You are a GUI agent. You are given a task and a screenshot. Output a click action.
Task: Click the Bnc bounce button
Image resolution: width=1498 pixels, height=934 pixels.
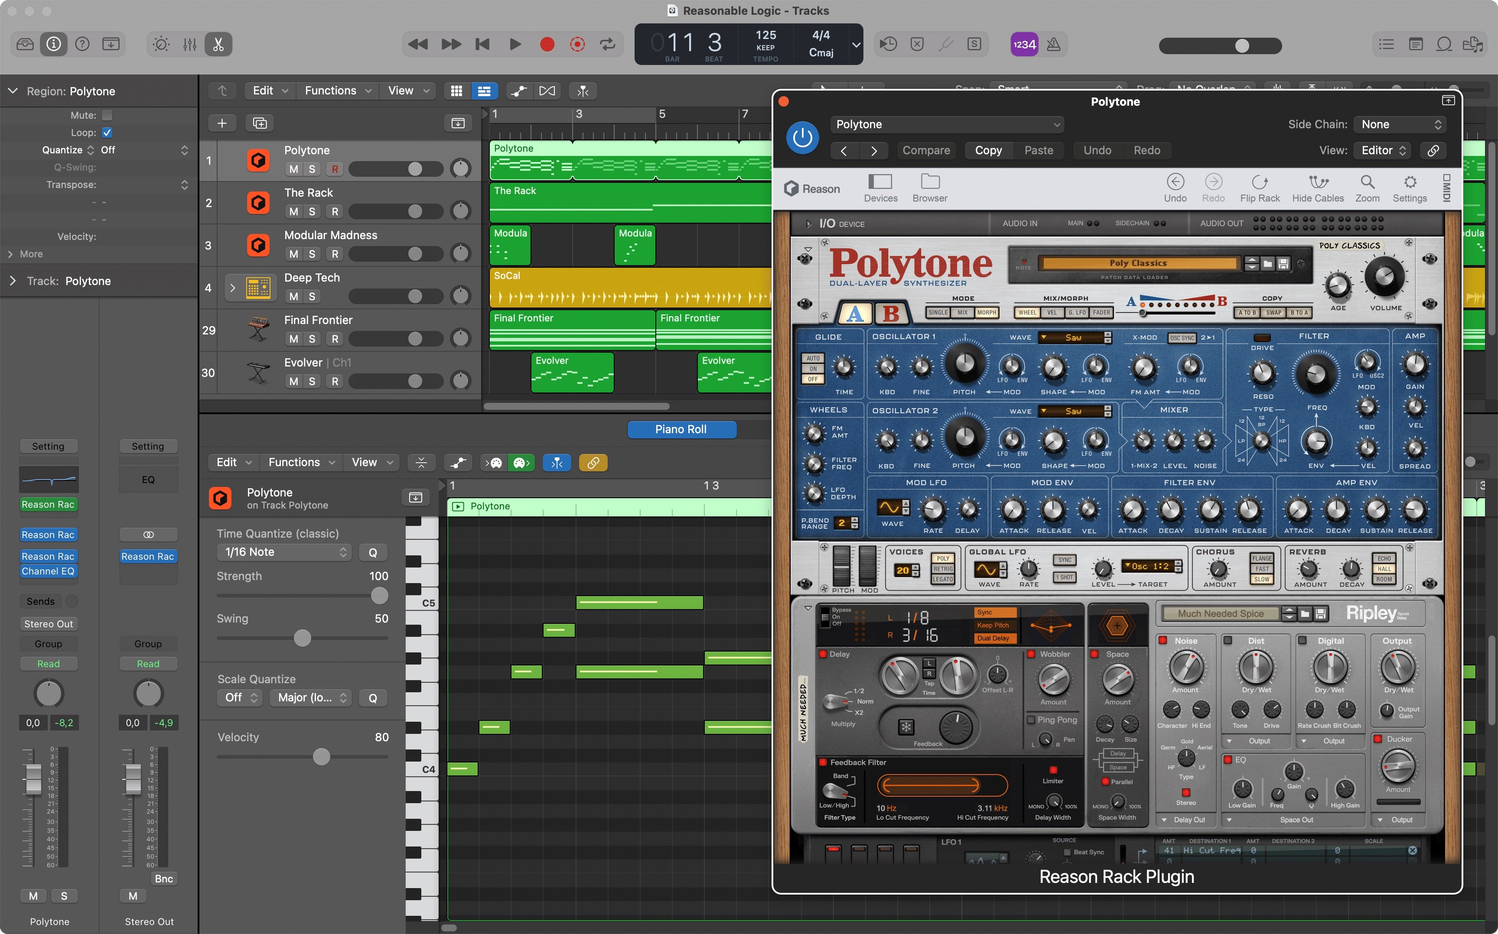[x=164, y=879]
